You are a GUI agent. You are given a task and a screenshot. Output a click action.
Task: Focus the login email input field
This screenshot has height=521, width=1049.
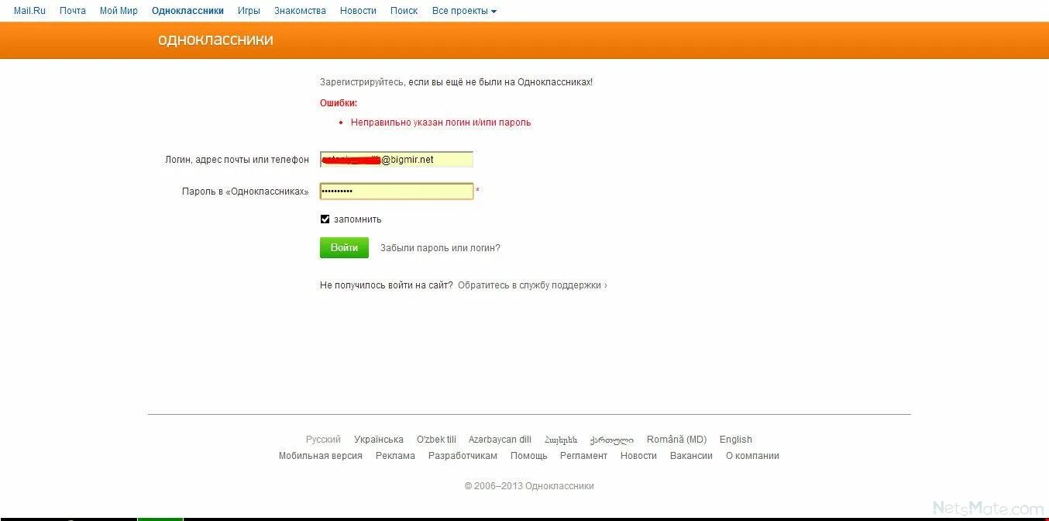[396, 160]
